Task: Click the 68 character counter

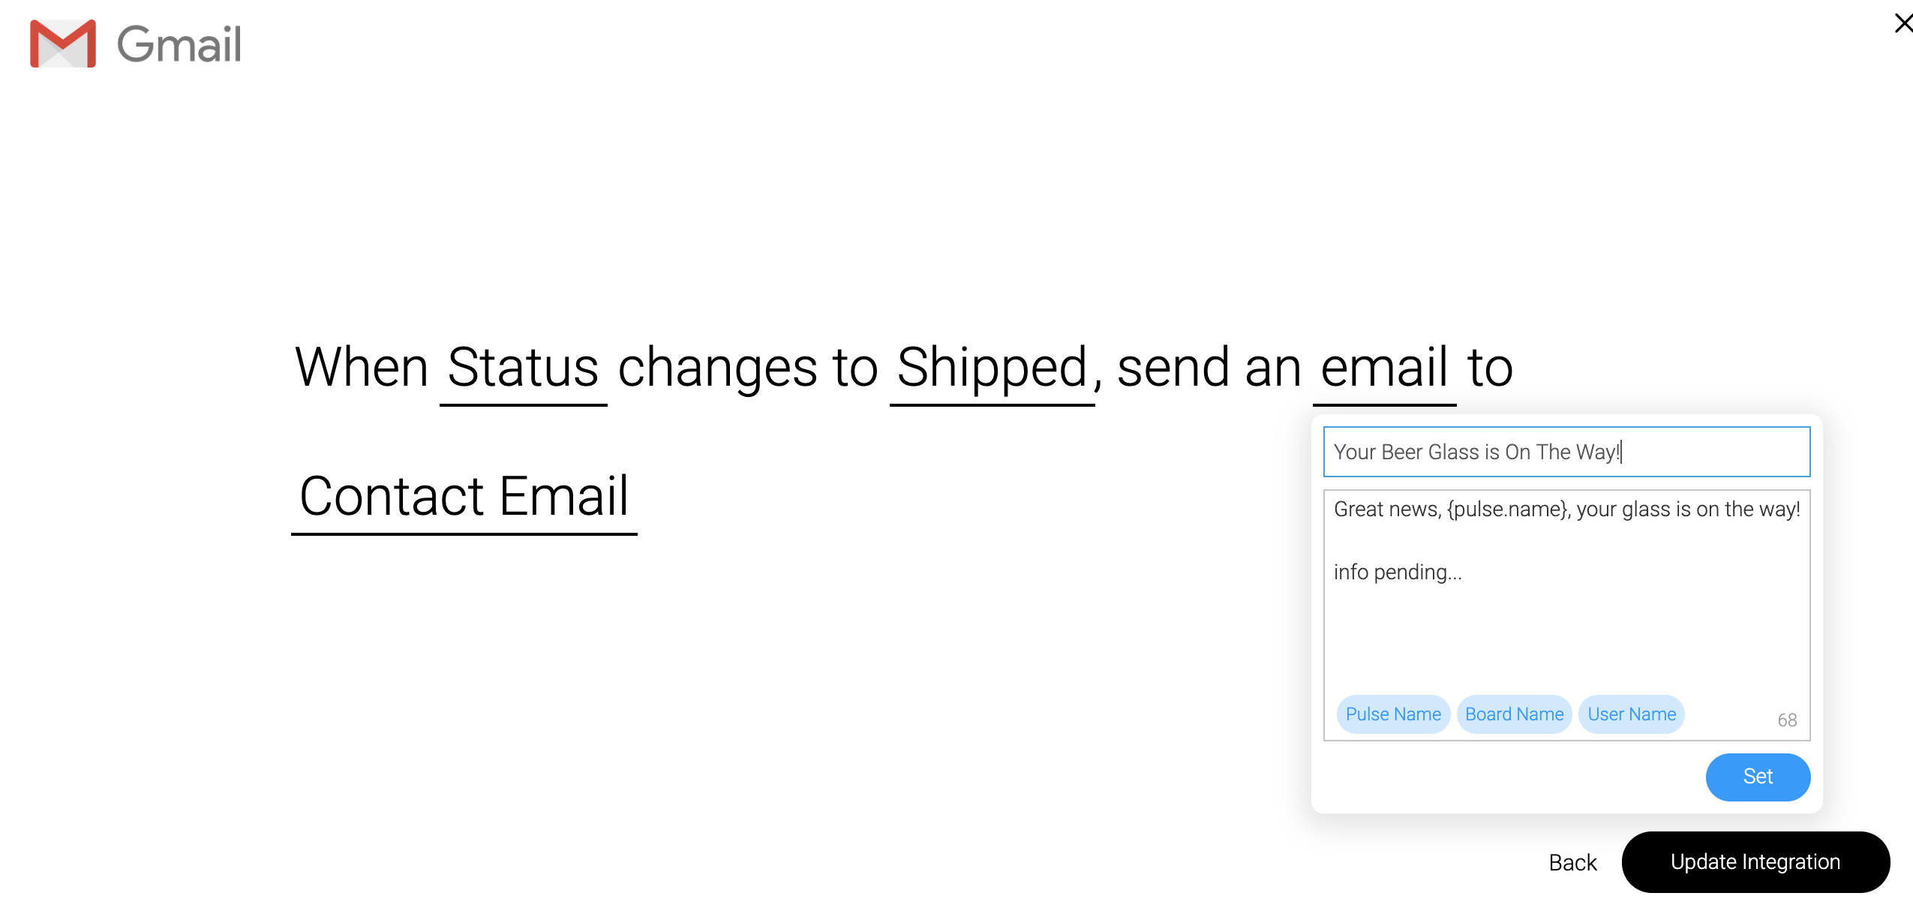Action: click(x=1787, y=720)
